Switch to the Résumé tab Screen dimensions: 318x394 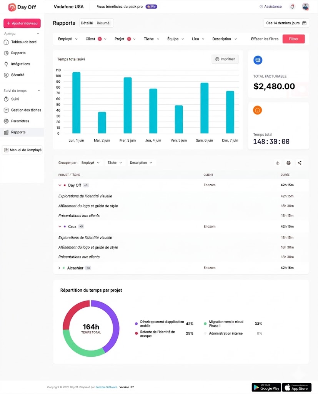tap(103, 23)
